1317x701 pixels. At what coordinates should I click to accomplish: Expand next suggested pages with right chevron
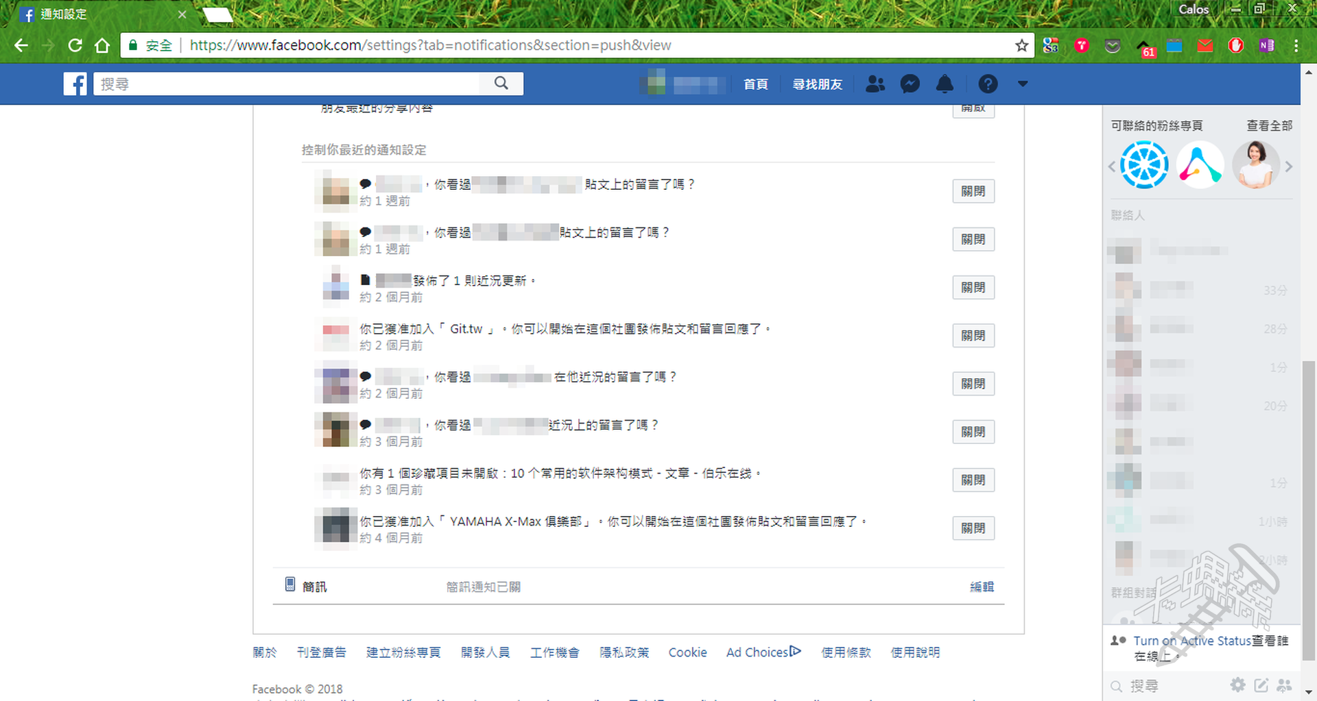(1289, 167)
